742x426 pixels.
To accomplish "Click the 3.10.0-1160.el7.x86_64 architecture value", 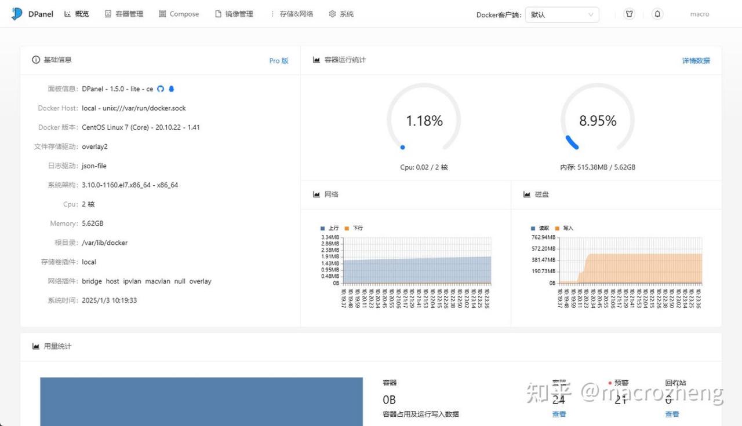I will (130, 185).
